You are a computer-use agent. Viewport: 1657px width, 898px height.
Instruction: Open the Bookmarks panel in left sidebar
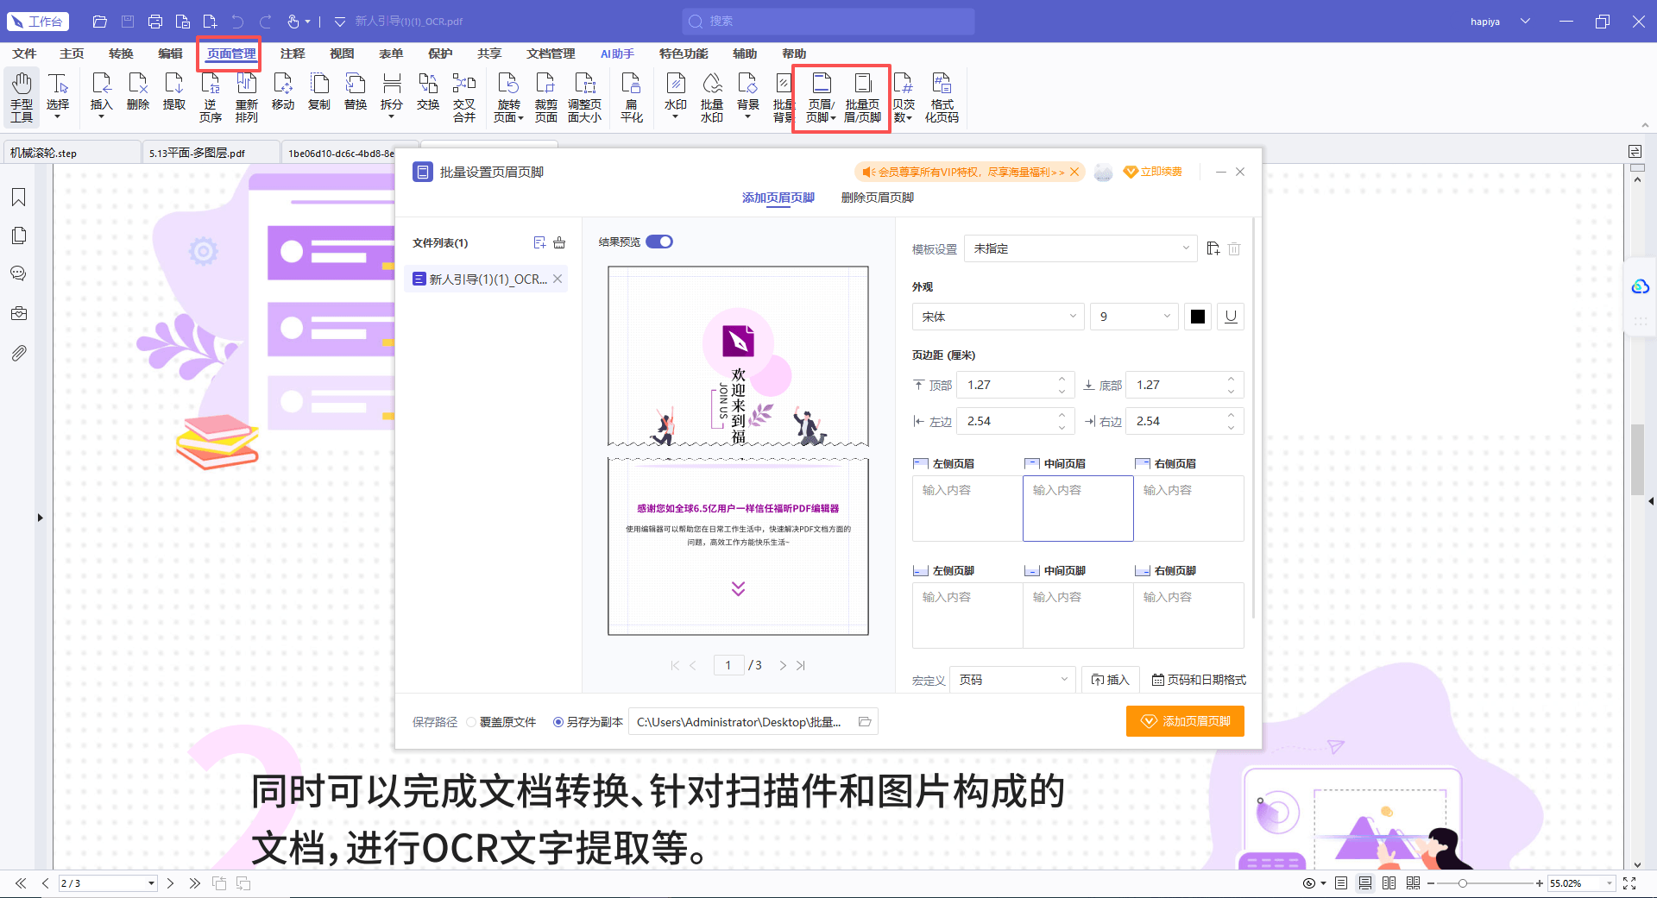(x=18, y=198)
